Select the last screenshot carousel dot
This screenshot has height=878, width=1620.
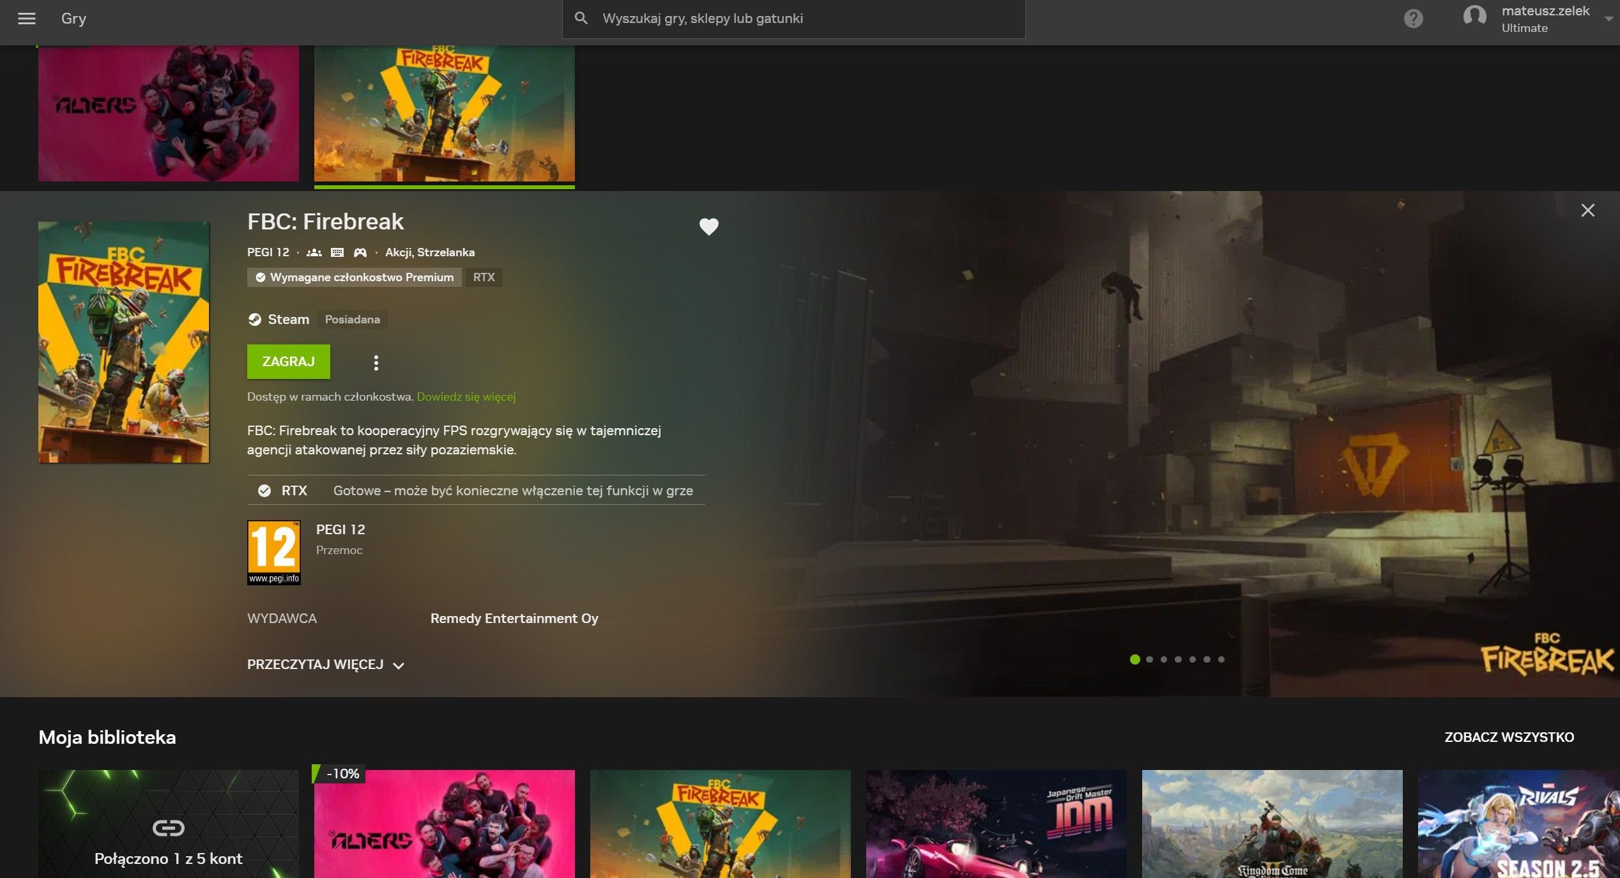pyautogui.click(x=1221, y=659)
